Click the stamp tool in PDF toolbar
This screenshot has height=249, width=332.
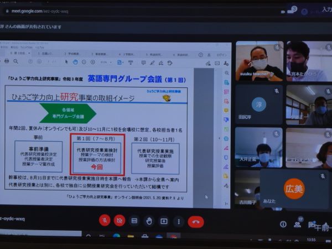170,63
